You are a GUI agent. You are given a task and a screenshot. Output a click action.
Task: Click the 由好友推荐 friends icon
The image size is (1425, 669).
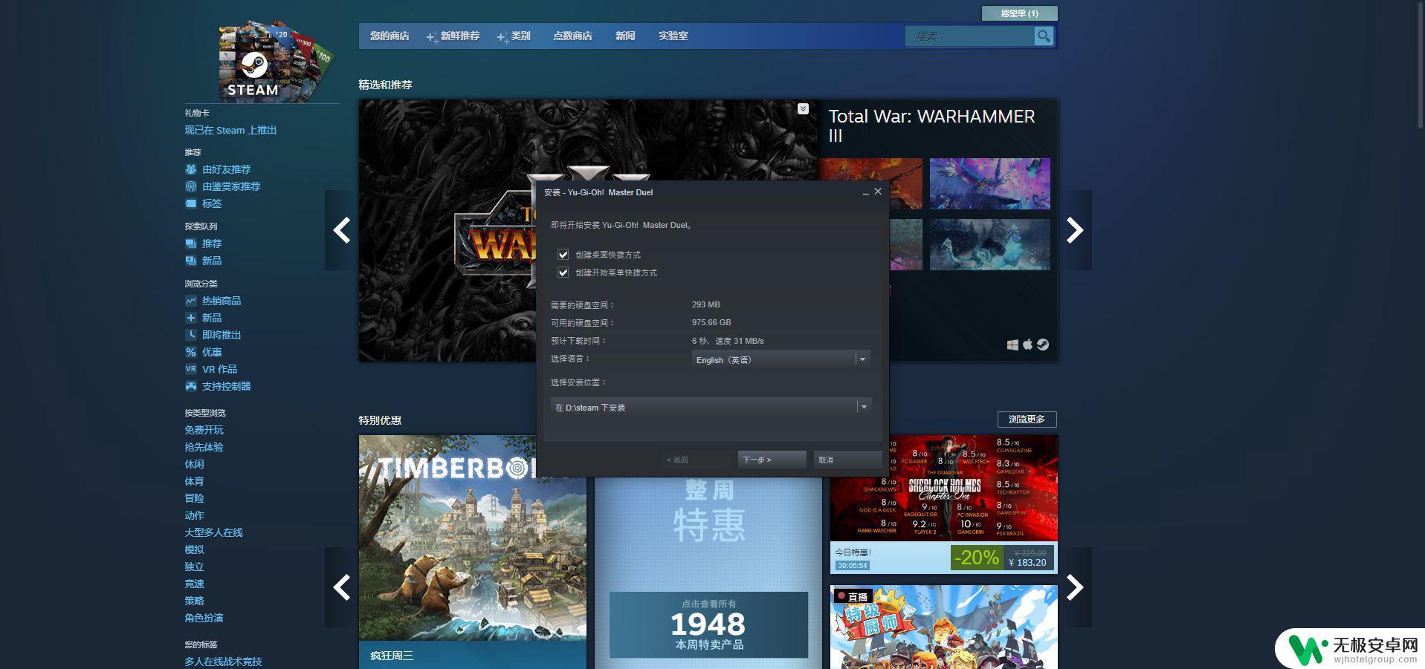pyautogui.click(x=191, y=169)
